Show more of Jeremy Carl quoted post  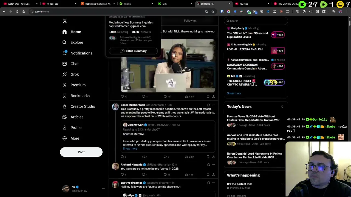[130, 149]
